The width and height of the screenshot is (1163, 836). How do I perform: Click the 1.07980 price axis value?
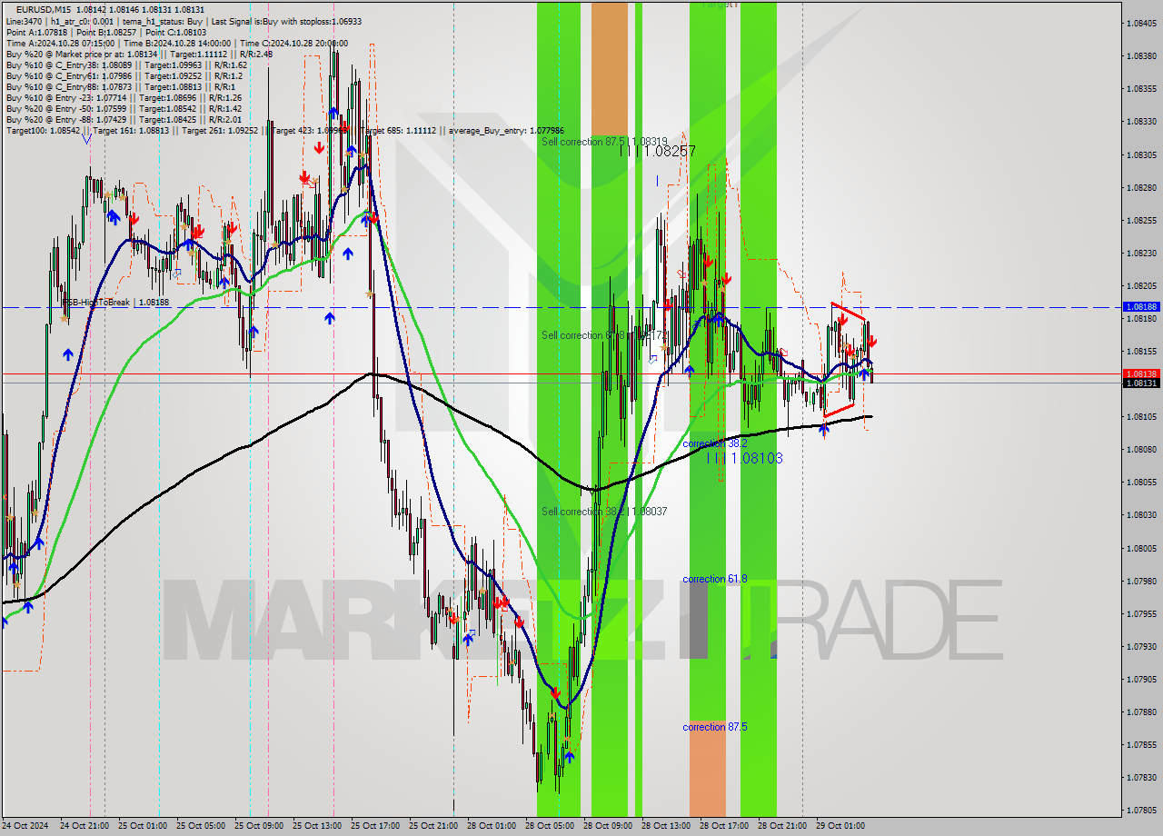point(1142,582)
